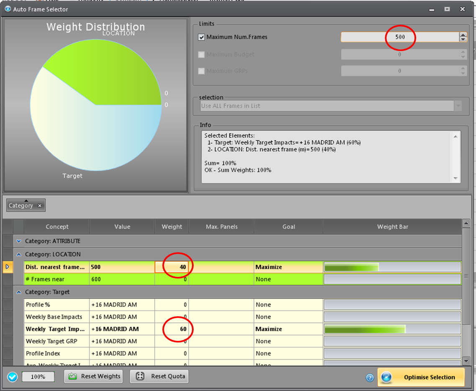The height and width of the screenshot is (391, 476).
Task: Click the Maximum Num.Frames value field
Action: (x=399, y=37)
